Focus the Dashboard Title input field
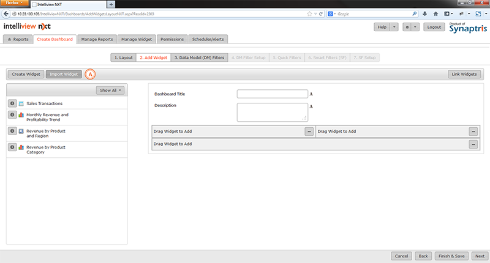Viewport: 490px width, 263px height. (272, 94)
